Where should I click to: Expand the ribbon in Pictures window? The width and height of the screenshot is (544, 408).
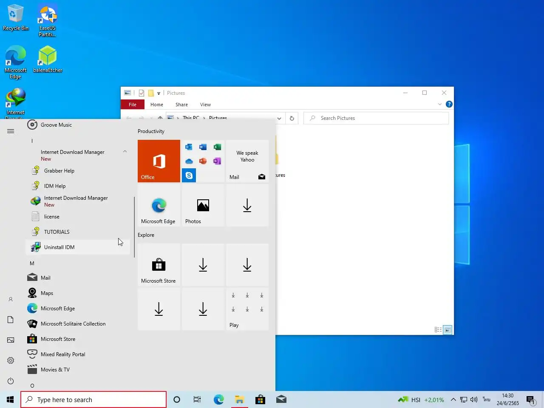[x=440, y=104]
